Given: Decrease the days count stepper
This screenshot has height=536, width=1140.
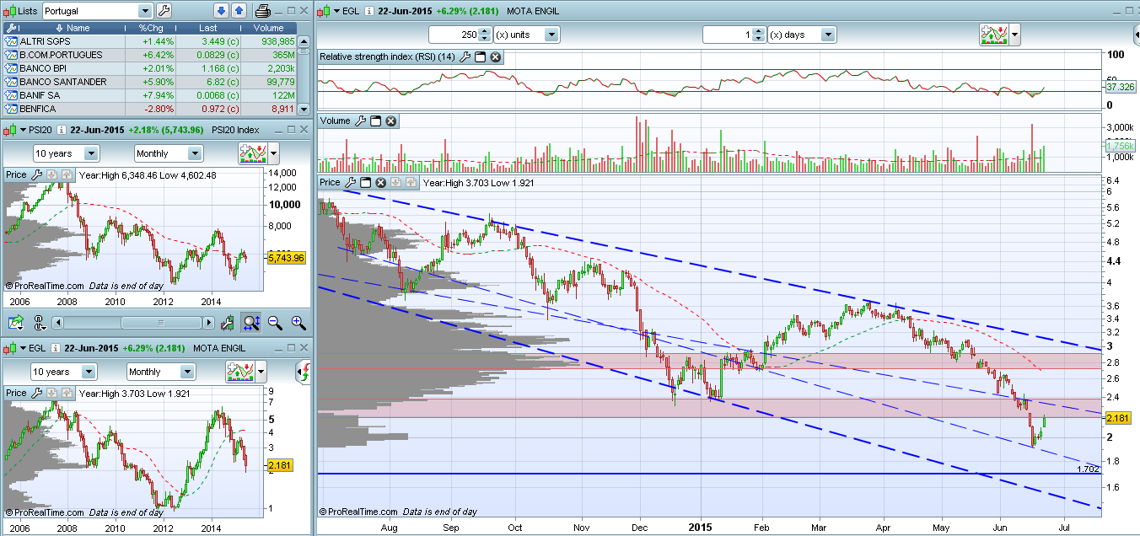Looking at the screenshot, I should pyautogui.click(x=758, y=39).
